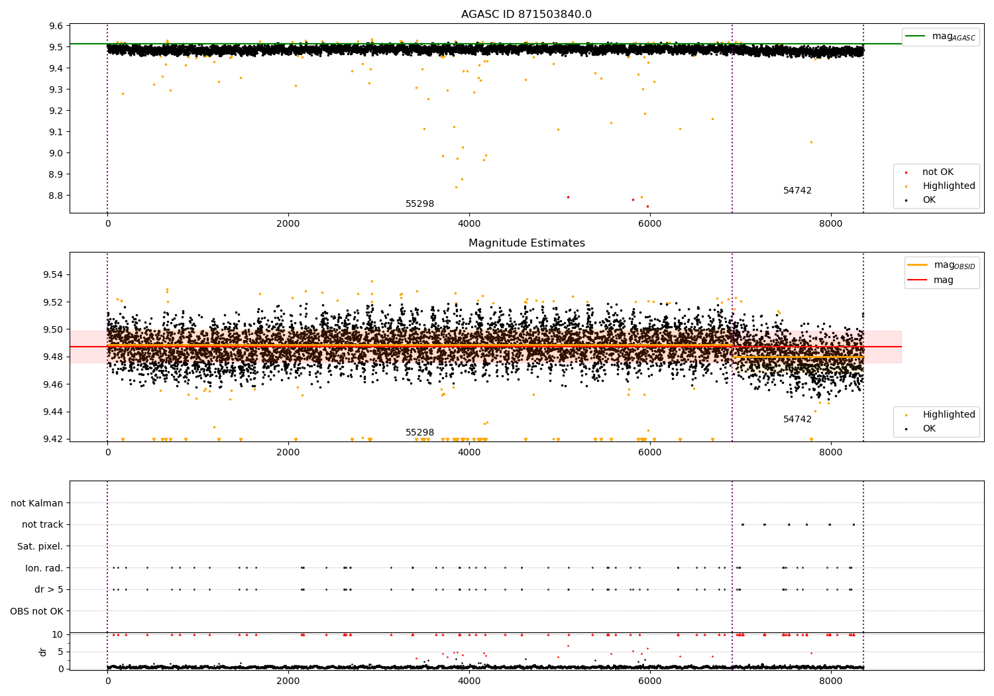994x696 pixels.
Task: Click the '9.42' tick label on middle panel
Action: 54,439
